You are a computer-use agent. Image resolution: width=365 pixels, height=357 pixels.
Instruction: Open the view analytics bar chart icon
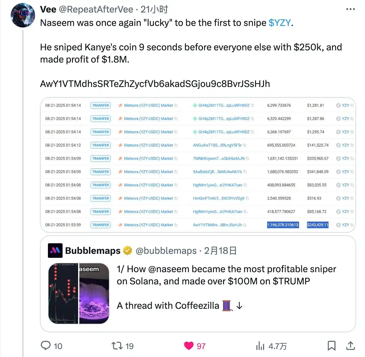pos(260,346)
